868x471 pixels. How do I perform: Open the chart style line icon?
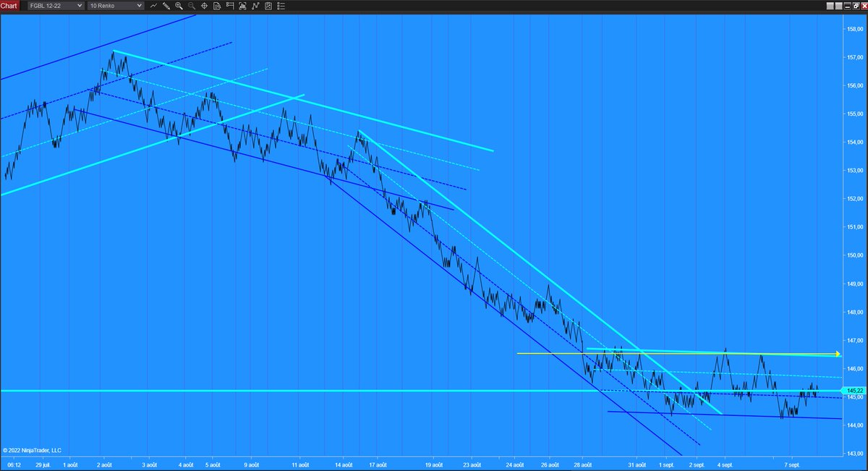click(153, 6)
